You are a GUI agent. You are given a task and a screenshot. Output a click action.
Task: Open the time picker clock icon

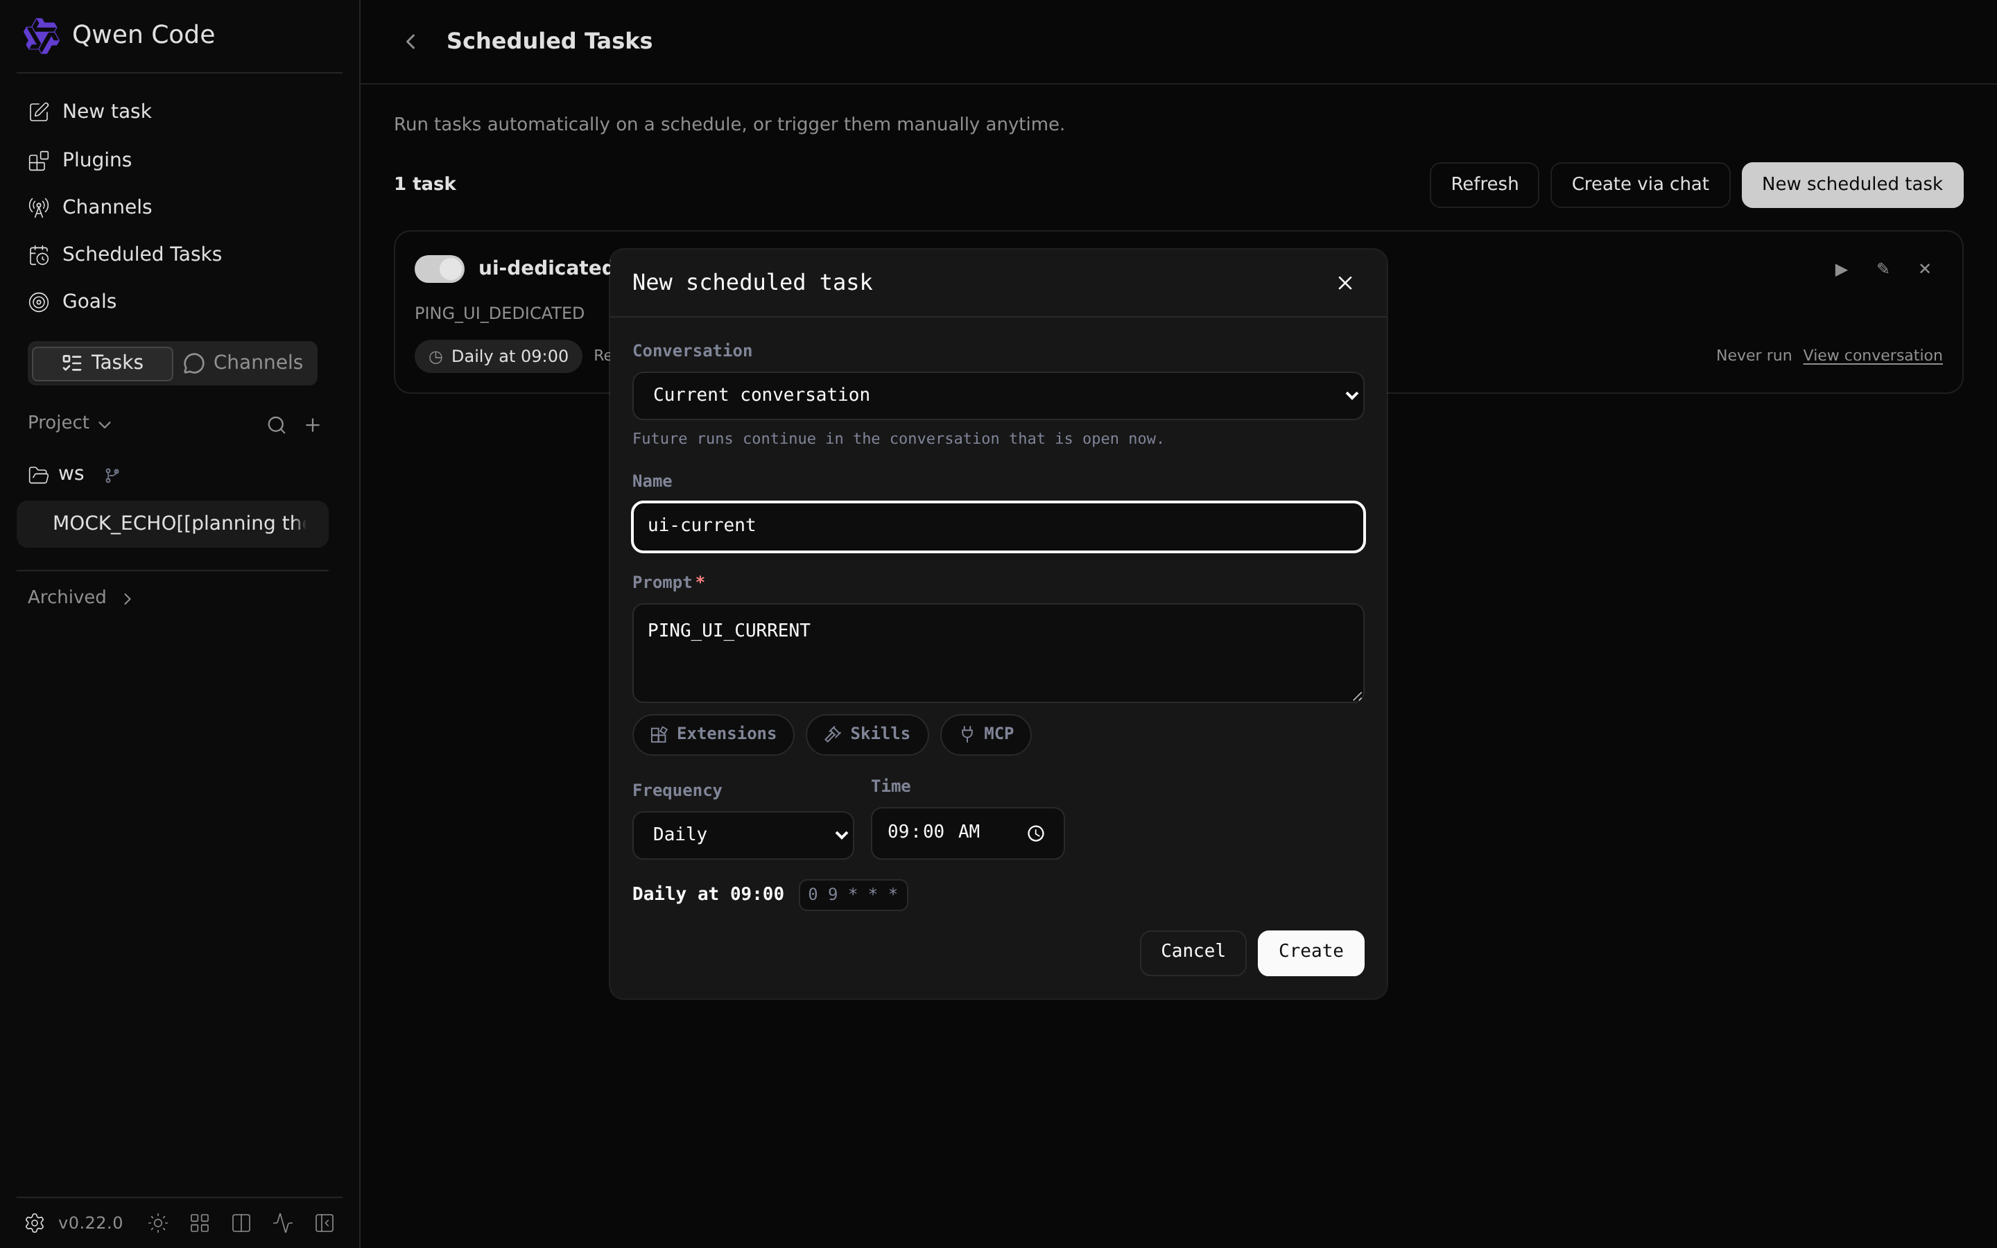(1036, 833)
